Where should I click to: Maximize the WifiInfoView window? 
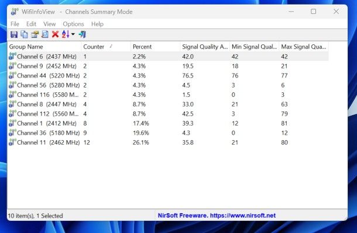pyautogui.click(x=313, y=11)
